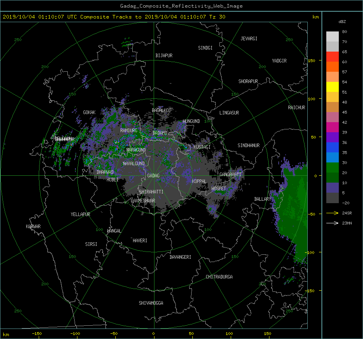Click the yellow 24SR arrow legend icon
The width and height of the screenshot is (363, 339).
tap(332, 213)
